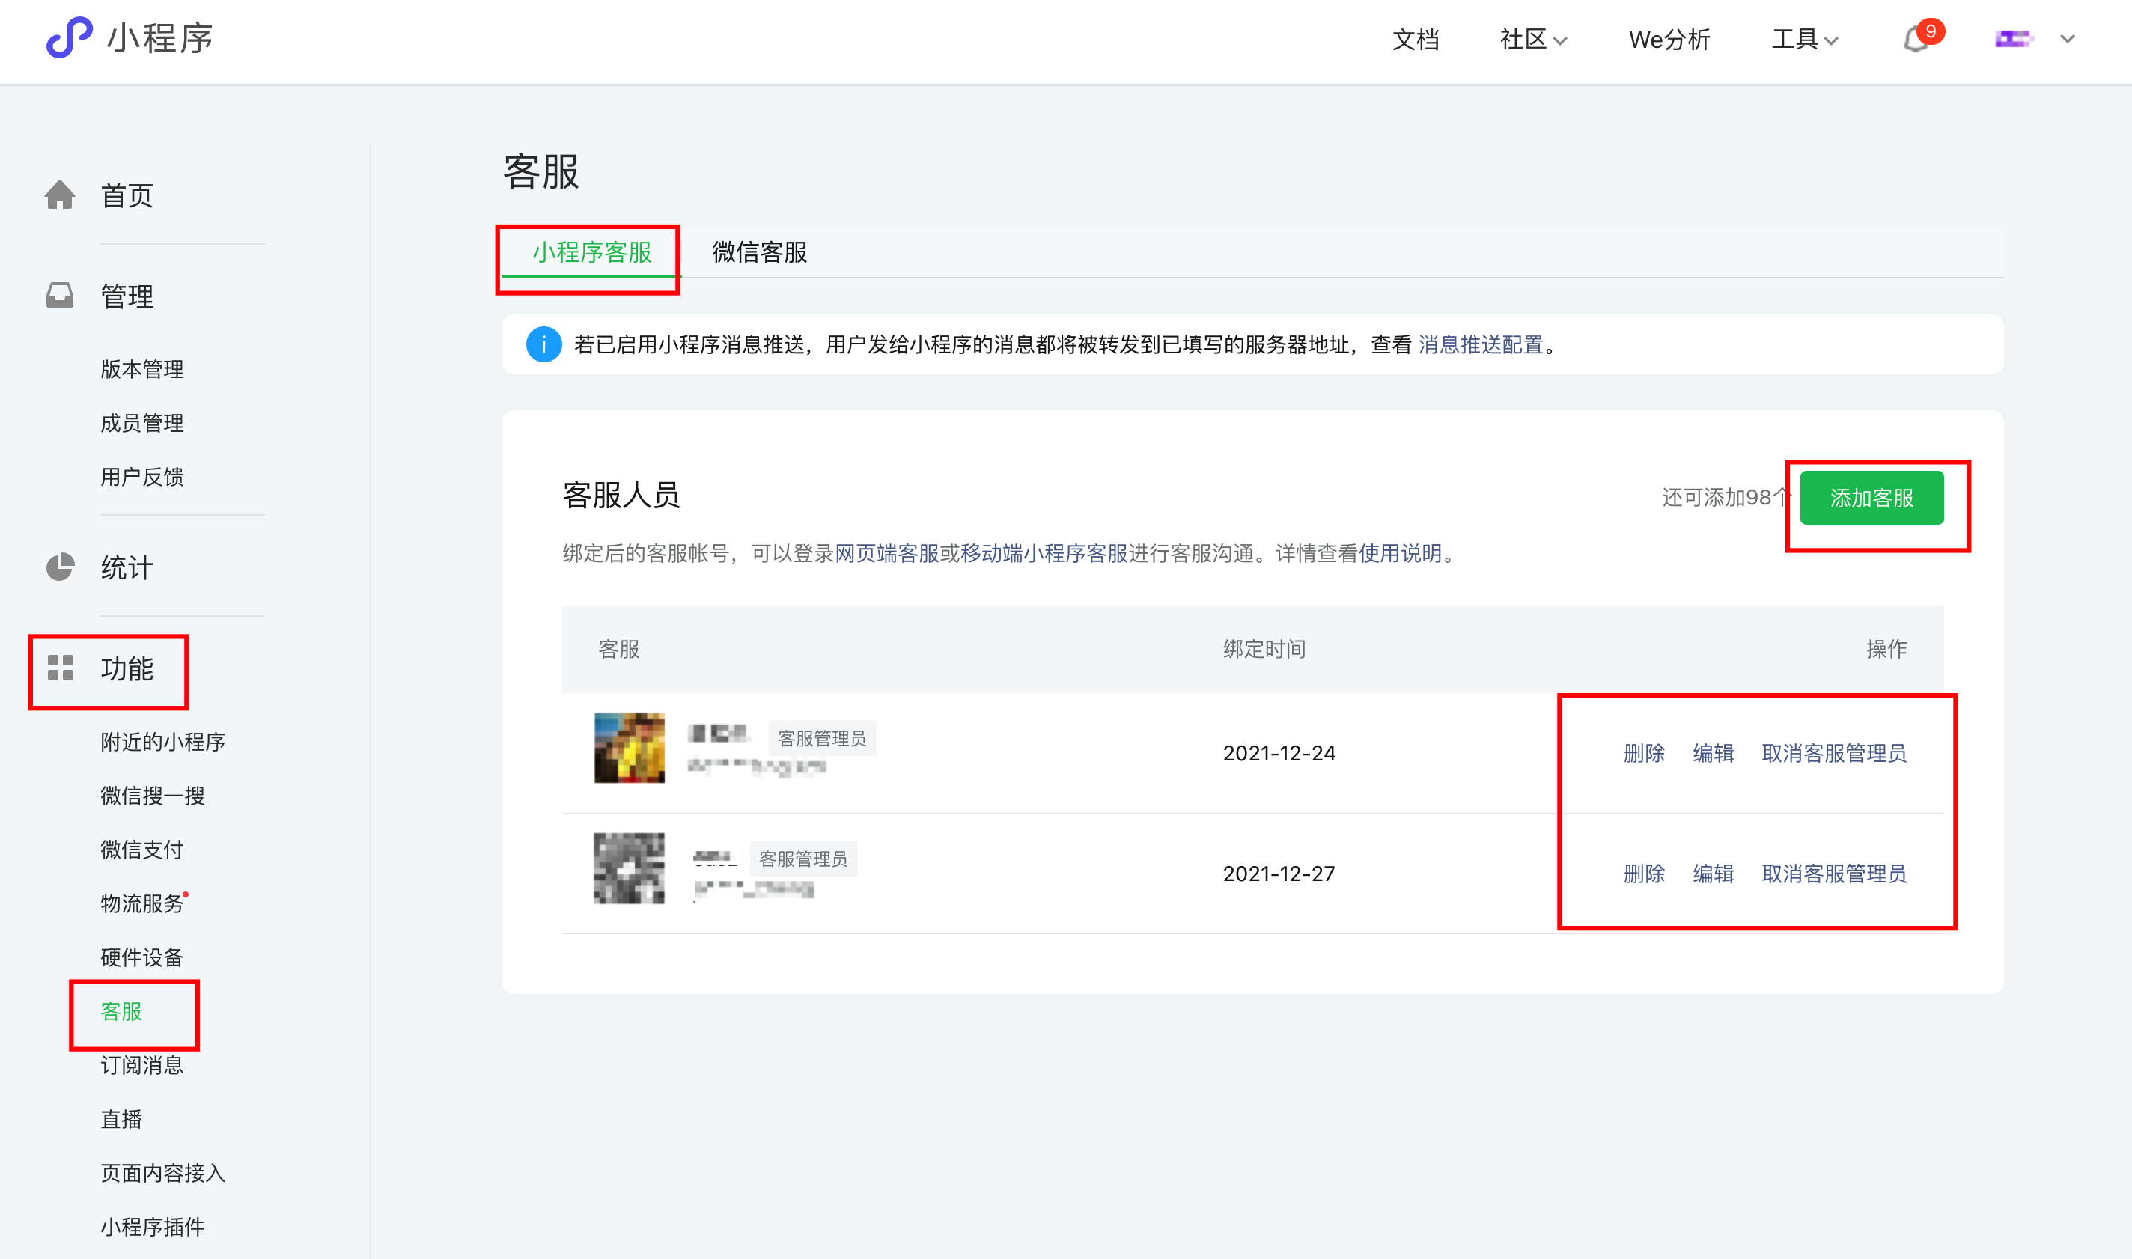Click the mini program logo icon
Viewport: 2132px width, 1259px height.
(68, 38)
